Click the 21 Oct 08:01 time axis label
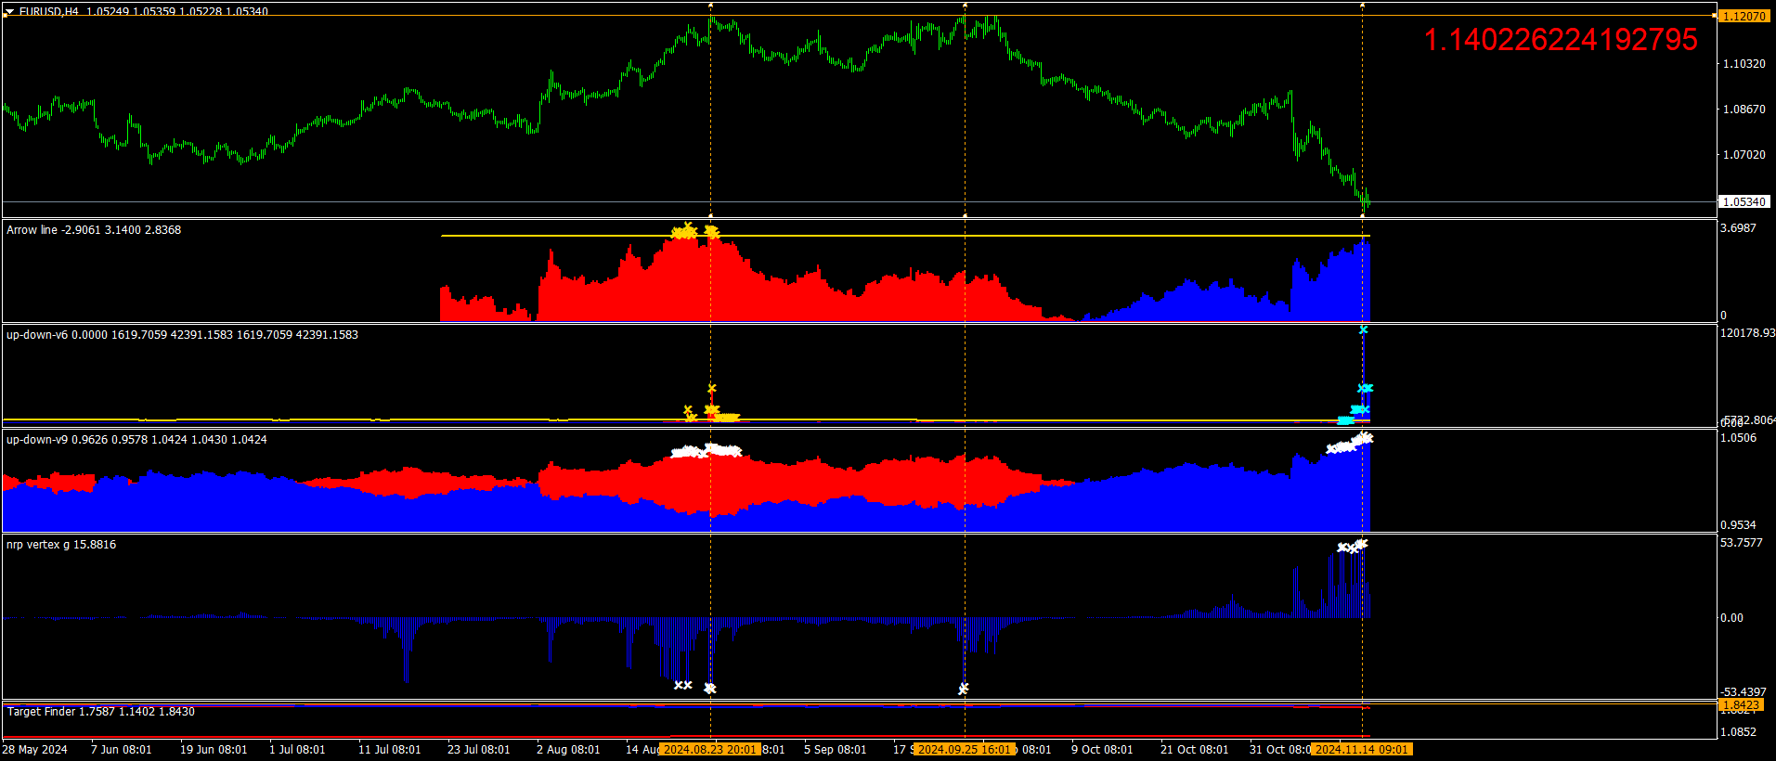Image resolution: width=1776 pixels, height=761 pixels. point(1194,749)
